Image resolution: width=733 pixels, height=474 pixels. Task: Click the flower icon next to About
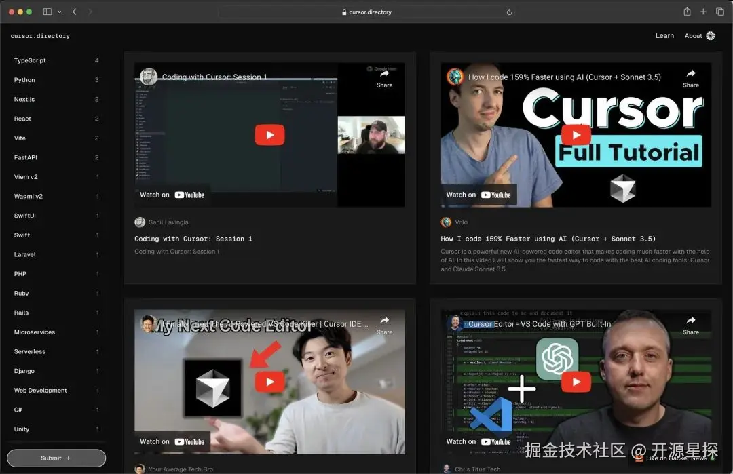(x=711, y=35)
